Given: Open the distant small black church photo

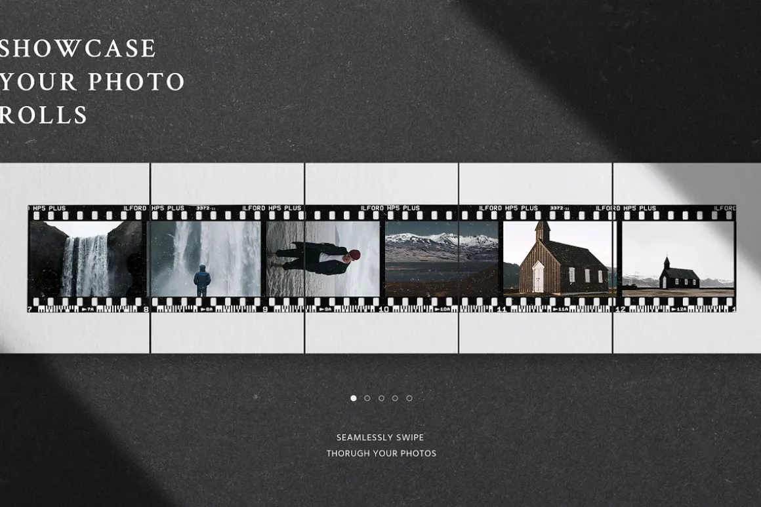Looking at the screenshot, I should [678, 259].
